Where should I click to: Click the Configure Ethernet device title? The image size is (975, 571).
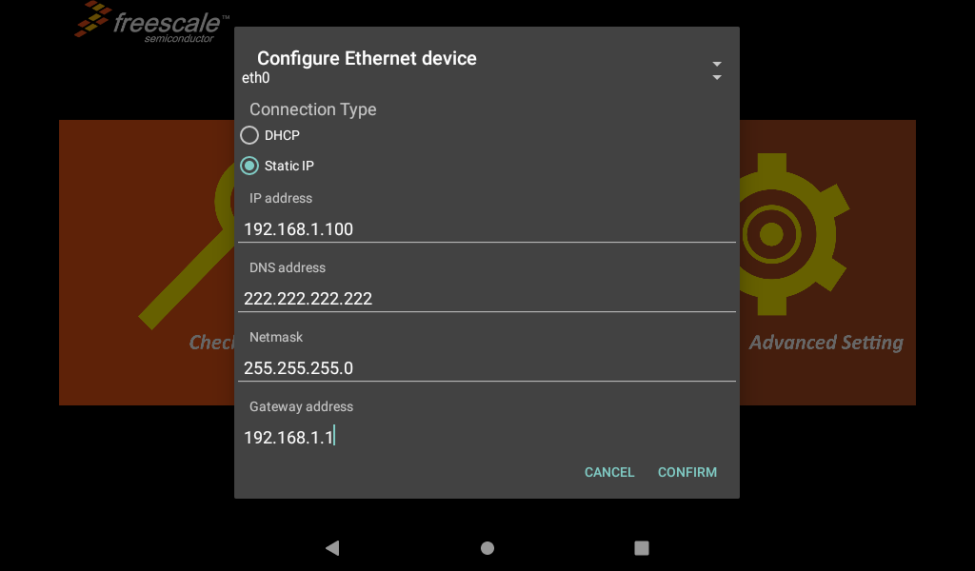367,58
